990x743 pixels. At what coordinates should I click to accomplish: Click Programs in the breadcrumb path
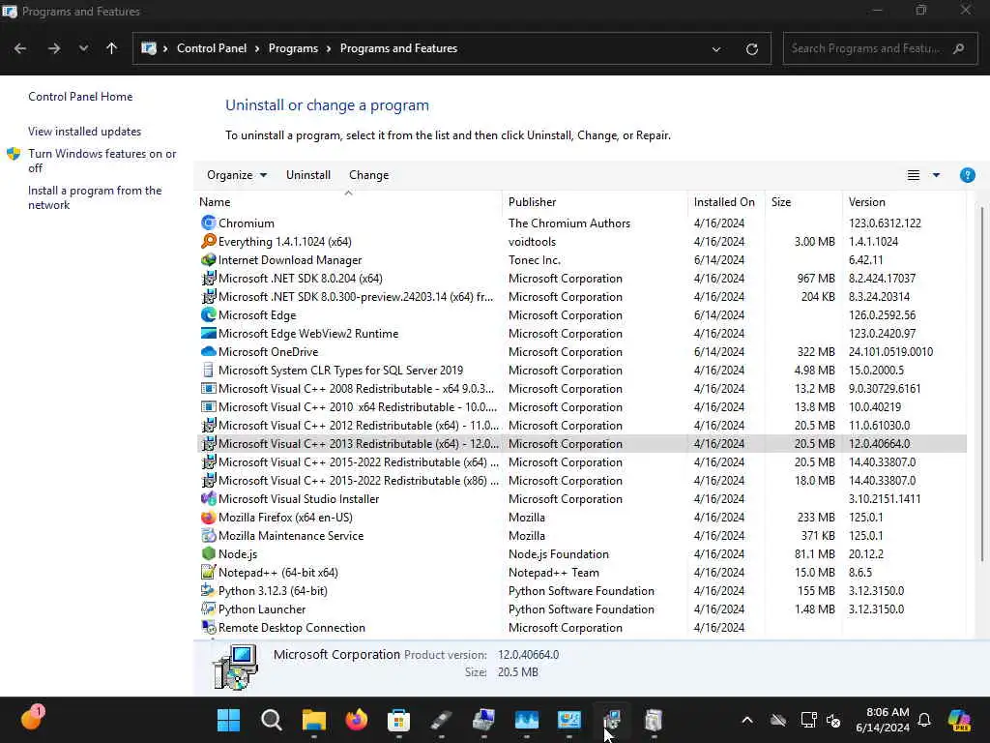point(293,48)
